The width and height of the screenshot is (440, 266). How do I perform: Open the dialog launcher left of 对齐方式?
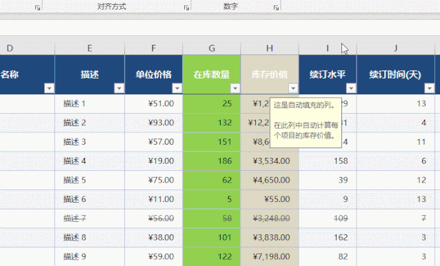coord(38,8)
